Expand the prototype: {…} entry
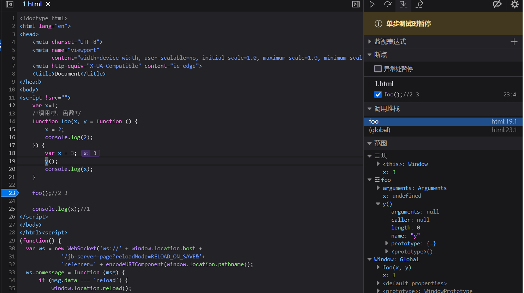The width and height of the screenshot is (524, 293). click(387, 244)
